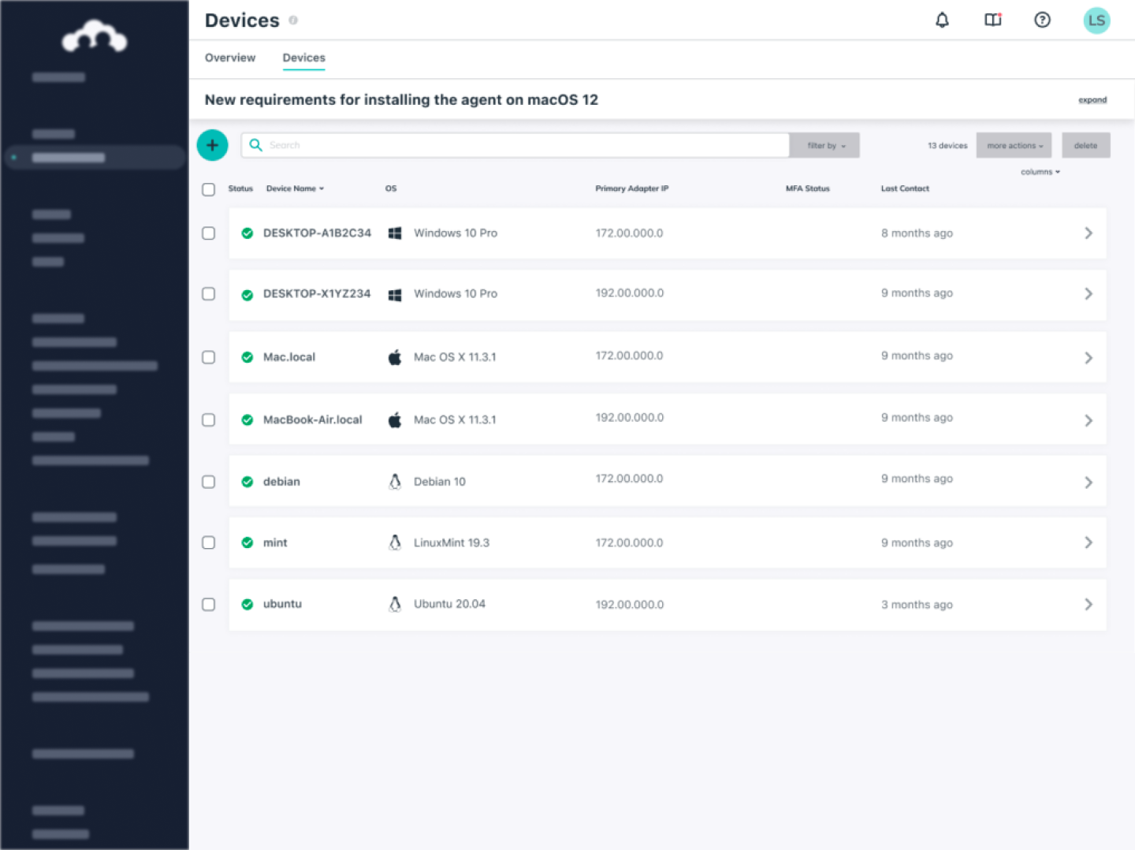Open the help icon in the top bar

[1042, 20]
